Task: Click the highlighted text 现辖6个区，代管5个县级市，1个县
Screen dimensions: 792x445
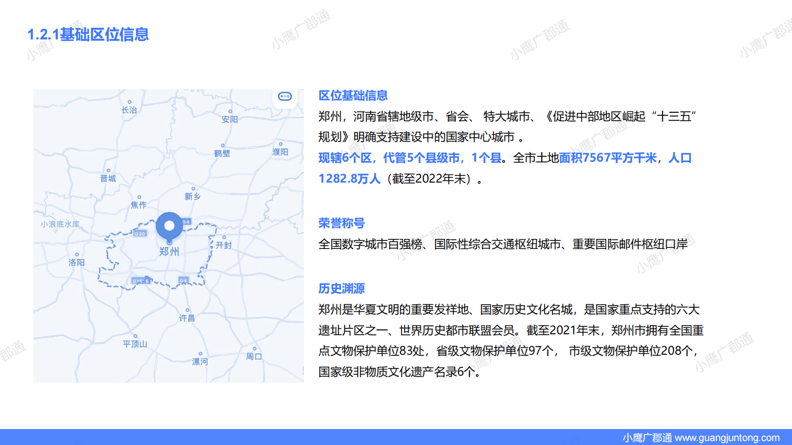Action: [x=410, y=158]
